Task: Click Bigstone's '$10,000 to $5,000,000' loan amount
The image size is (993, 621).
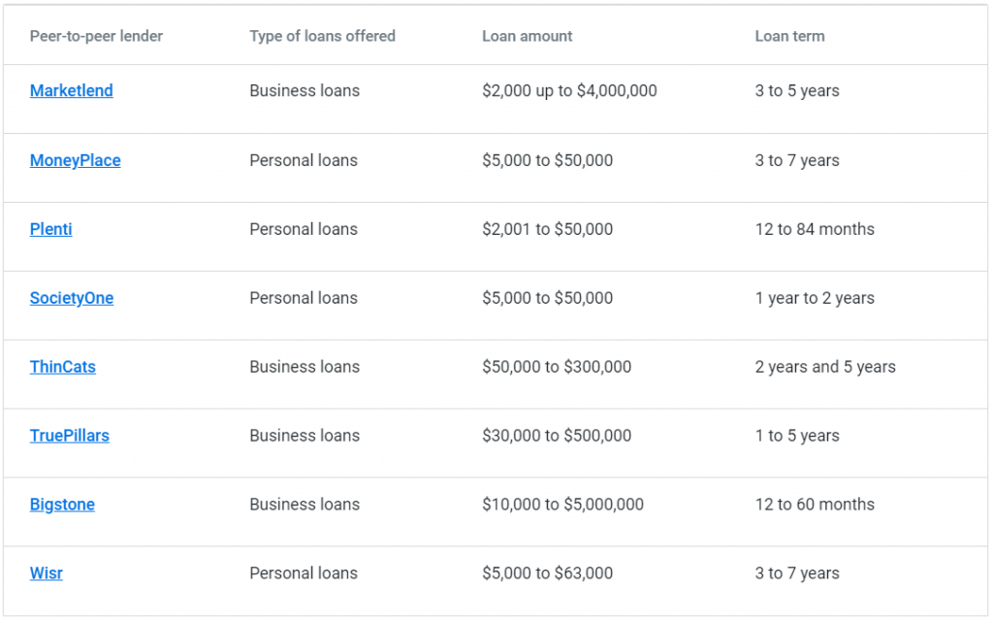Action: (562, 506)
